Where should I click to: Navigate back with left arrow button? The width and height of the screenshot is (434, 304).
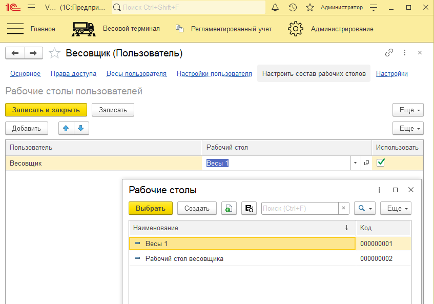click(15, 53)
